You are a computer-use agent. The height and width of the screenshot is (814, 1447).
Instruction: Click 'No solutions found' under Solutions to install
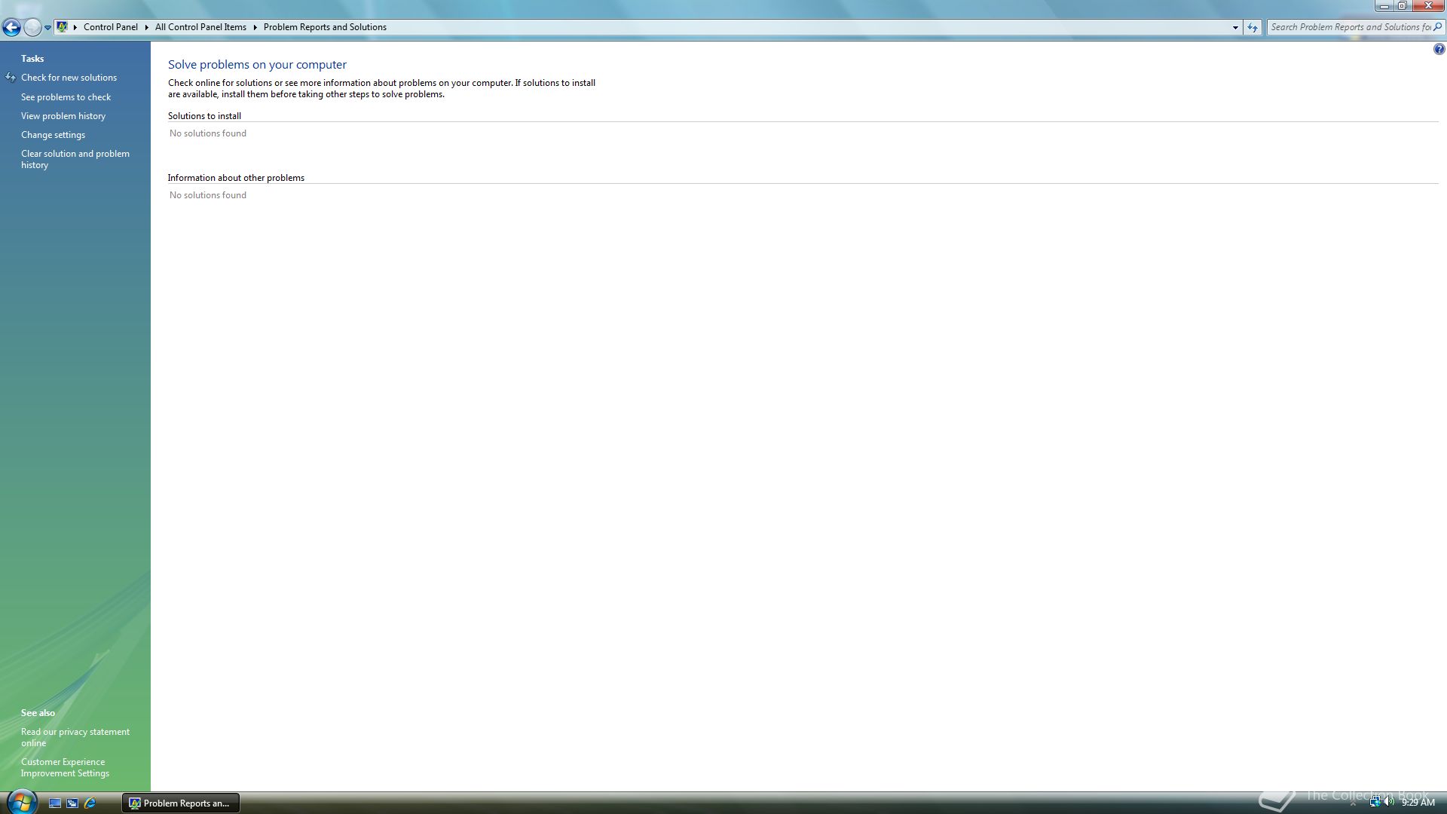pos(208,133)
